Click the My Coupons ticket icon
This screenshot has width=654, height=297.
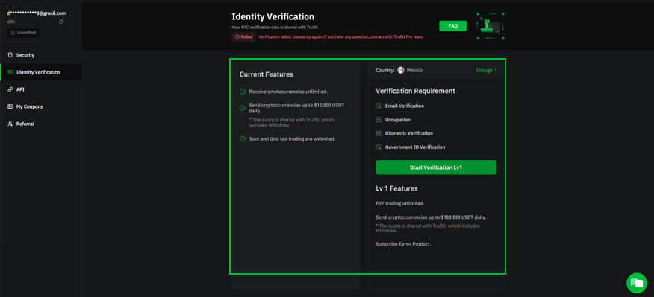pos(10,106)
